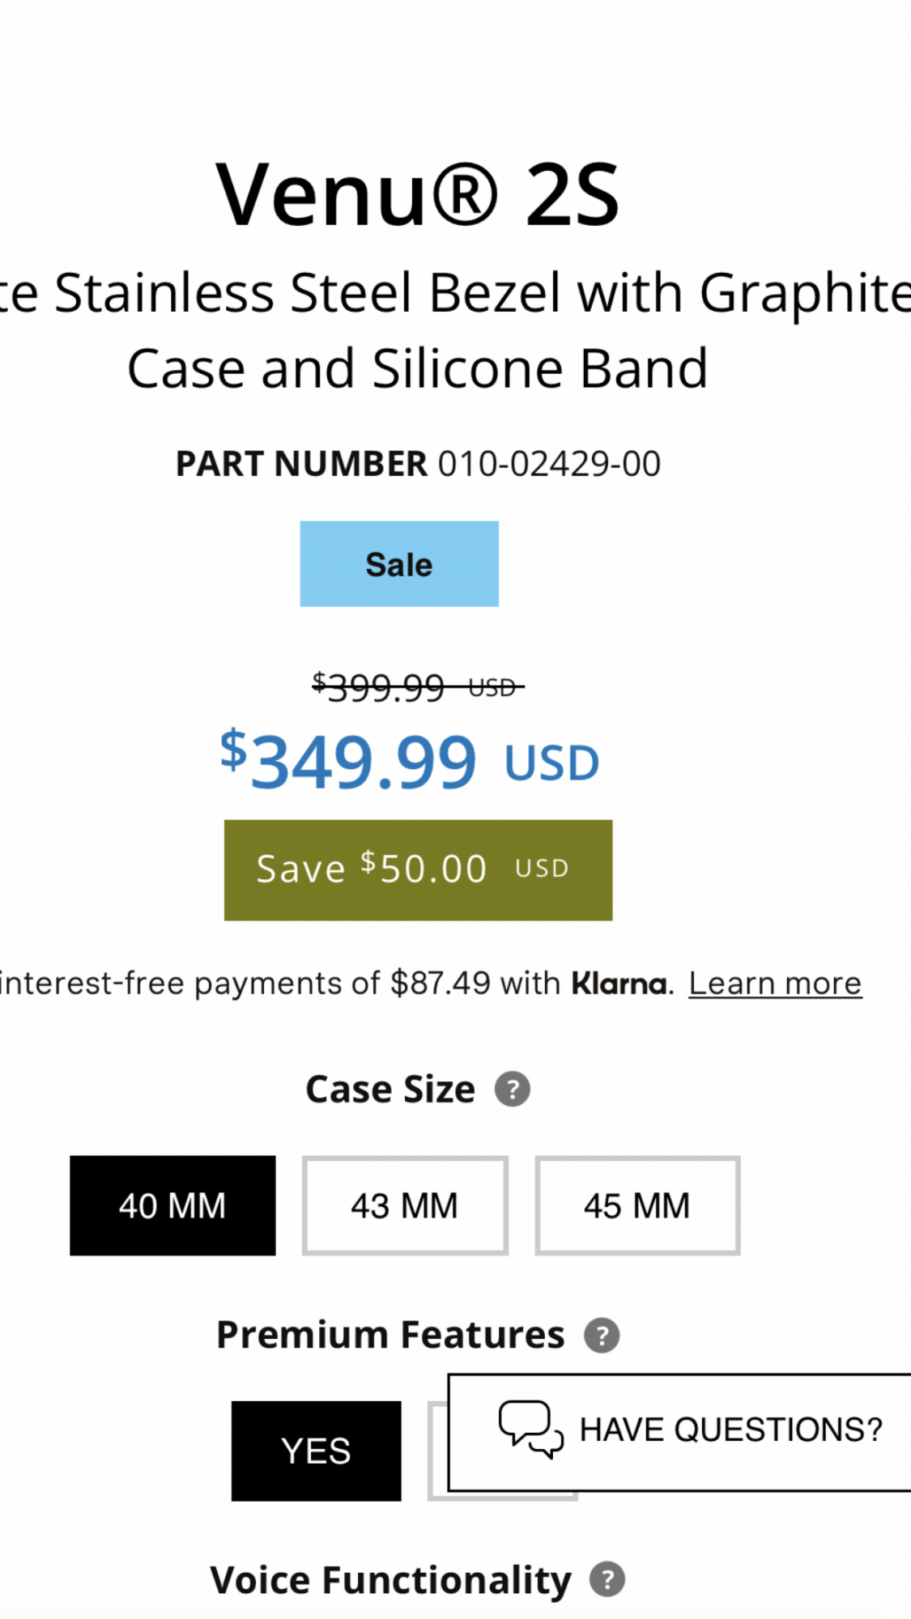Choose the 43 MM case size

[405, 1205]
